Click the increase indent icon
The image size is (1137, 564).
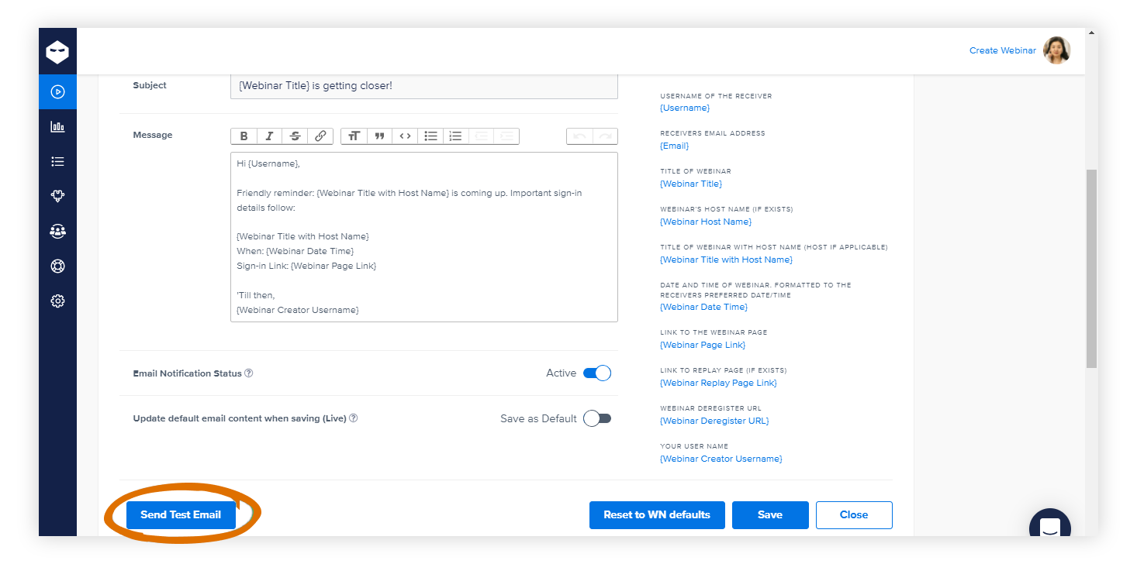tap(506, 136)
